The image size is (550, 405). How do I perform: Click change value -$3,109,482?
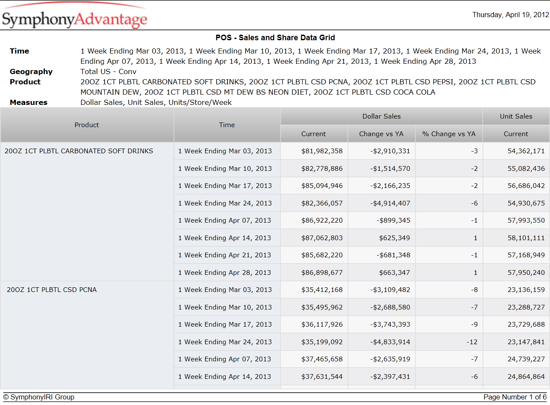[x=390, y=290]
